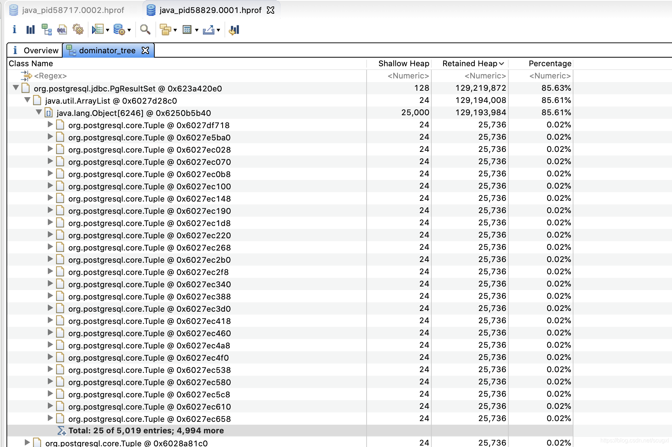Viewport: 672px width, 447px height.
Task: Collapse the java.lang.Object[6246] node
Action: 38,112
